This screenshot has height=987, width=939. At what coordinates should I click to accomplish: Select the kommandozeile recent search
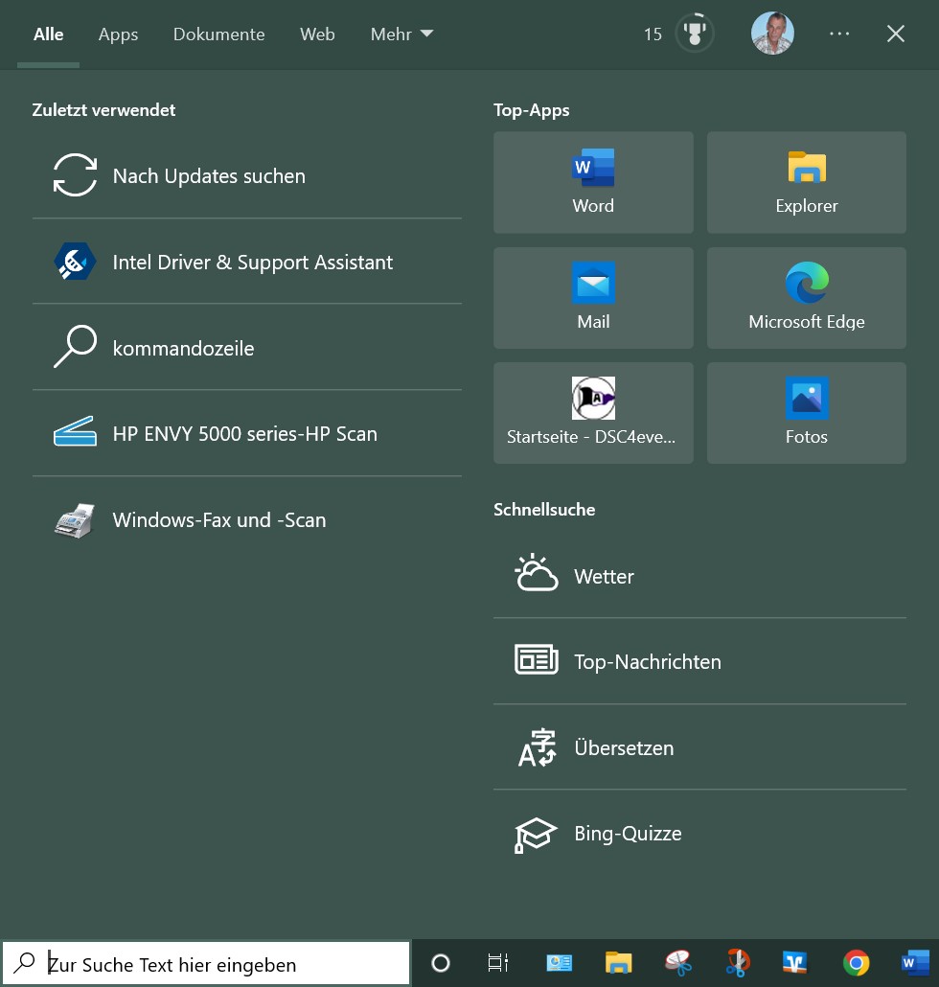(x=246, y=348)
